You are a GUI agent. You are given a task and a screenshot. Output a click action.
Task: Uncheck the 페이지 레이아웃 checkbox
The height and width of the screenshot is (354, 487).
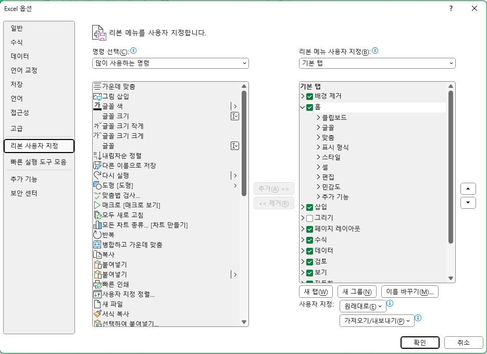[x=309, y=229]
